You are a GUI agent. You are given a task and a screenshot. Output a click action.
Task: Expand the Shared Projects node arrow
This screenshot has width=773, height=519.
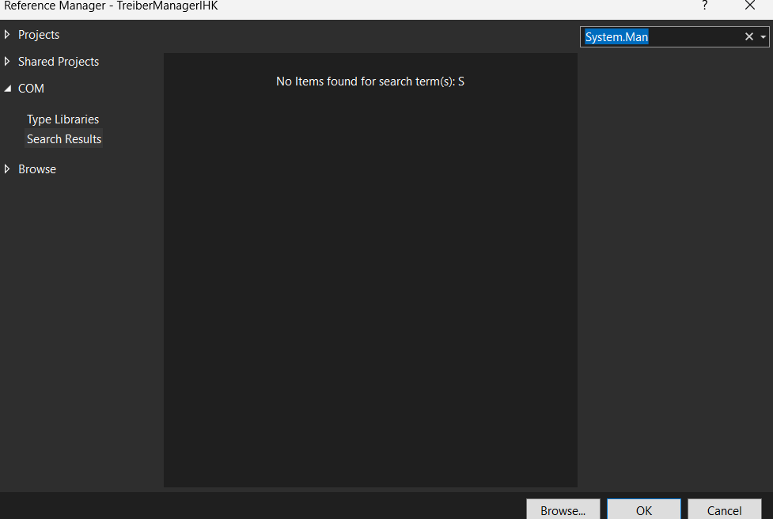click(x=7, y=62)
